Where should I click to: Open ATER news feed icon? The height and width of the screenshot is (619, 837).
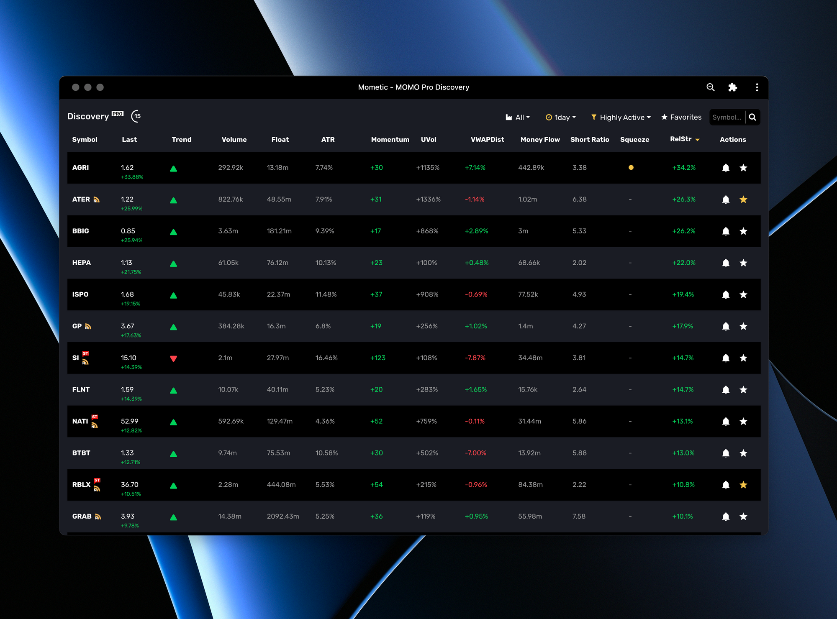97,200
